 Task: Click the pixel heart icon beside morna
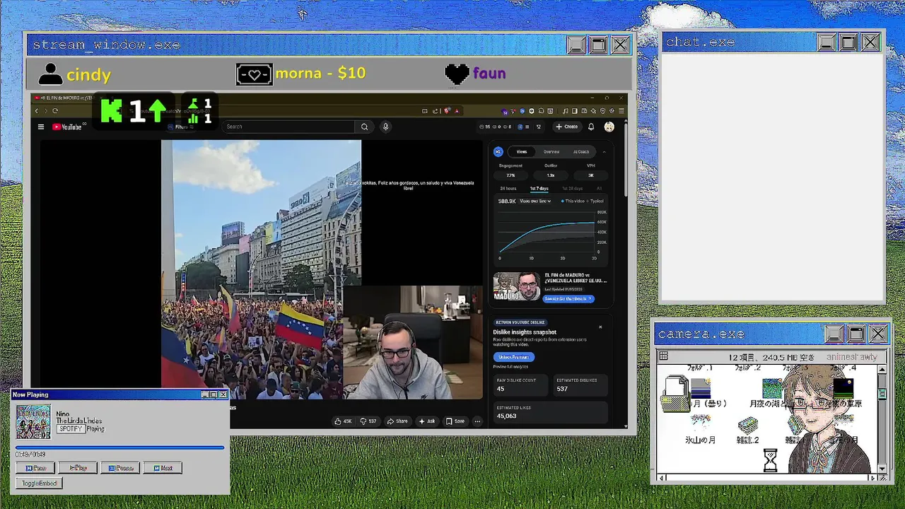coord(254,74)
